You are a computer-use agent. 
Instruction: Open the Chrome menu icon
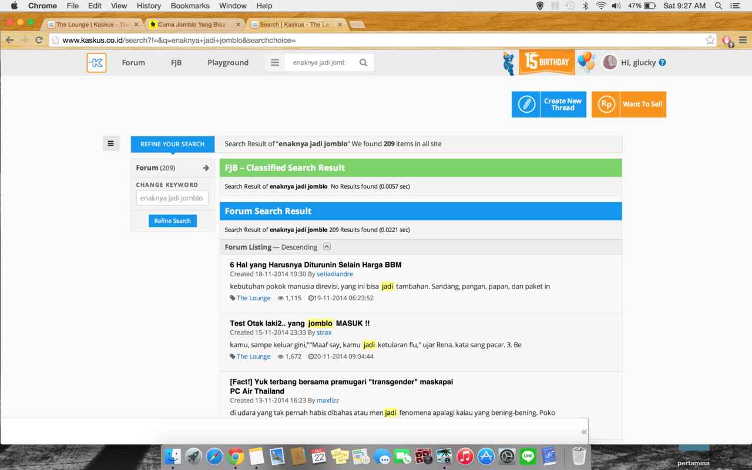pyautogui.click(x=743, y=40)
